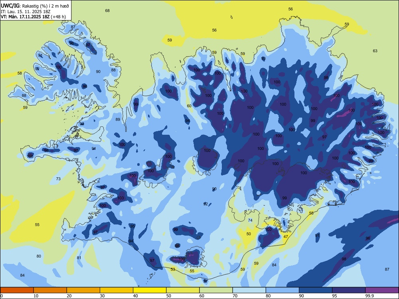Viewport: 399px width, 299px height.
Task: Click the amber 30–40 legend color band
Action: click(117, 290)
